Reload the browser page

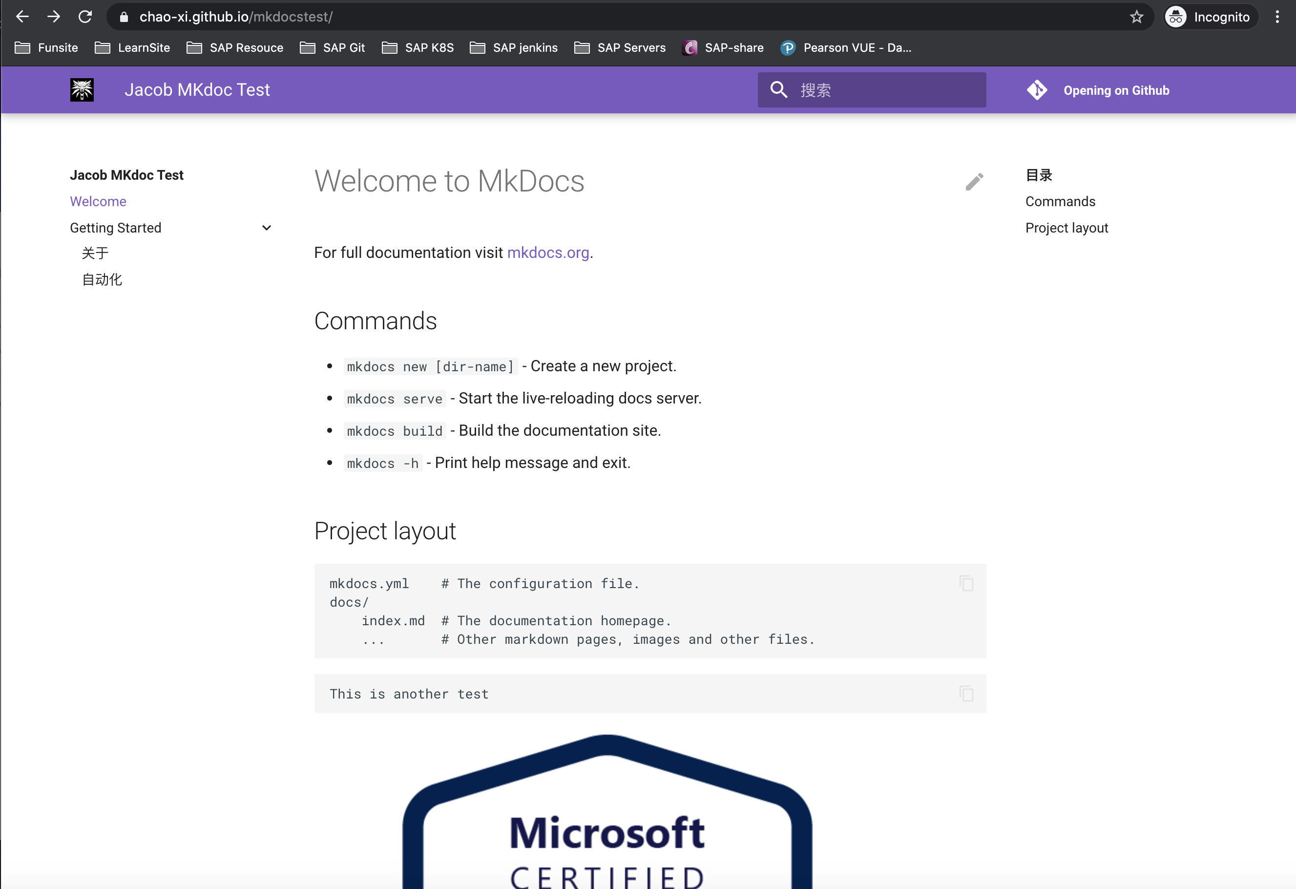coord(85,17)
